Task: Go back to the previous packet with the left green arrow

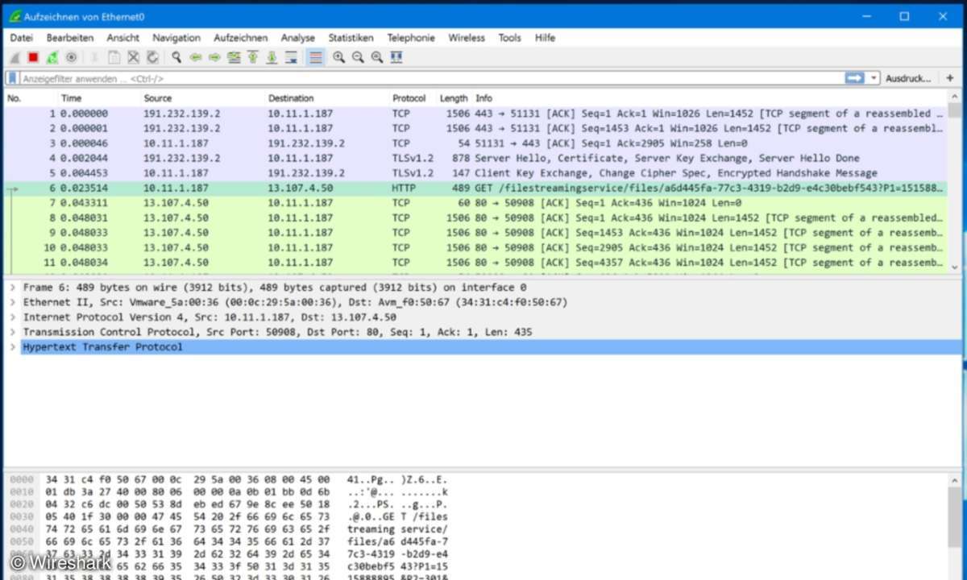Action: (x=196, y=57)
